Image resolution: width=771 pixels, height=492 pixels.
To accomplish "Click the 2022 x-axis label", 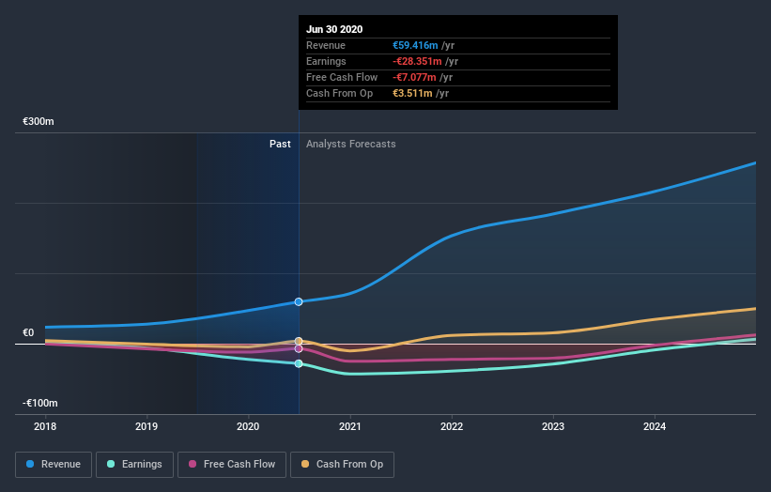I will [x=452, y=426].
